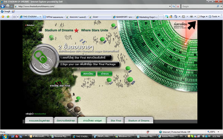Switch to the Windows Live taskbar window
The height and width of the screenshot is (139, 223).
(124, 136)
